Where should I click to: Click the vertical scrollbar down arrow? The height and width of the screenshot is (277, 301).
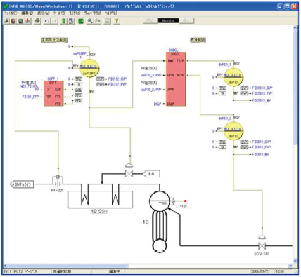295,261
